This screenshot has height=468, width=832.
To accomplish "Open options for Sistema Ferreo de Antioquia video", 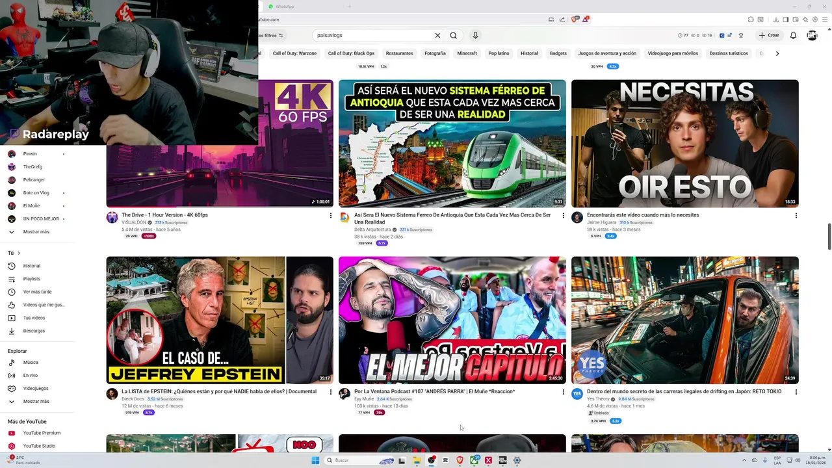I will [x=563, y=216].
